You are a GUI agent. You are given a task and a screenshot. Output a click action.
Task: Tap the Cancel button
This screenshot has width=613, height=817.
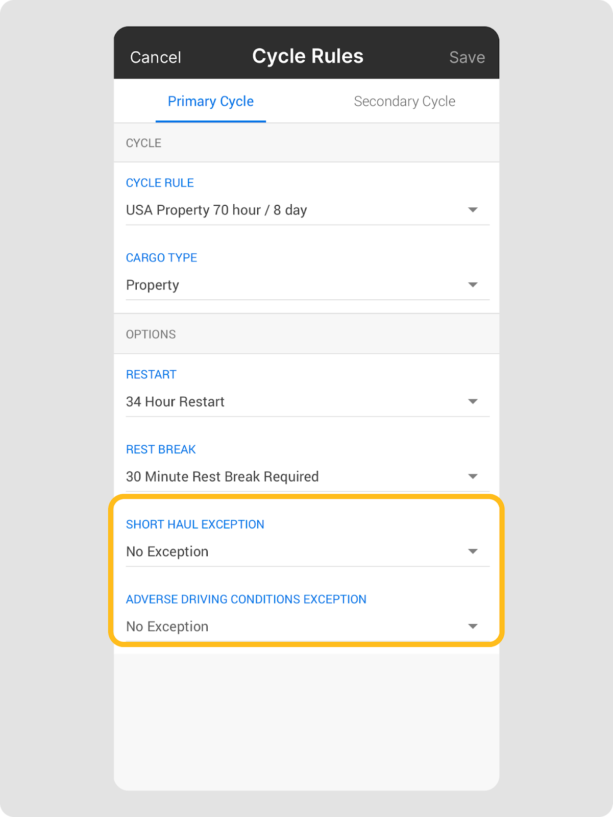click(x=156, y=57)
